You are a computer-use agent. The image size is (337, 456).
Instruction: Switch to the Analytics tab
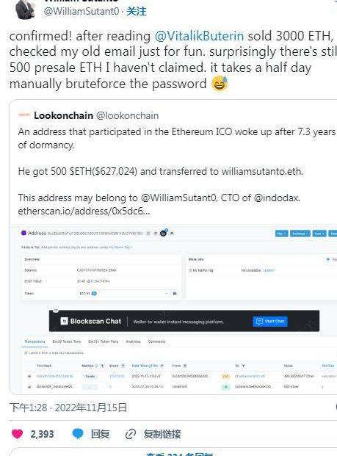(x=133, y=341)
